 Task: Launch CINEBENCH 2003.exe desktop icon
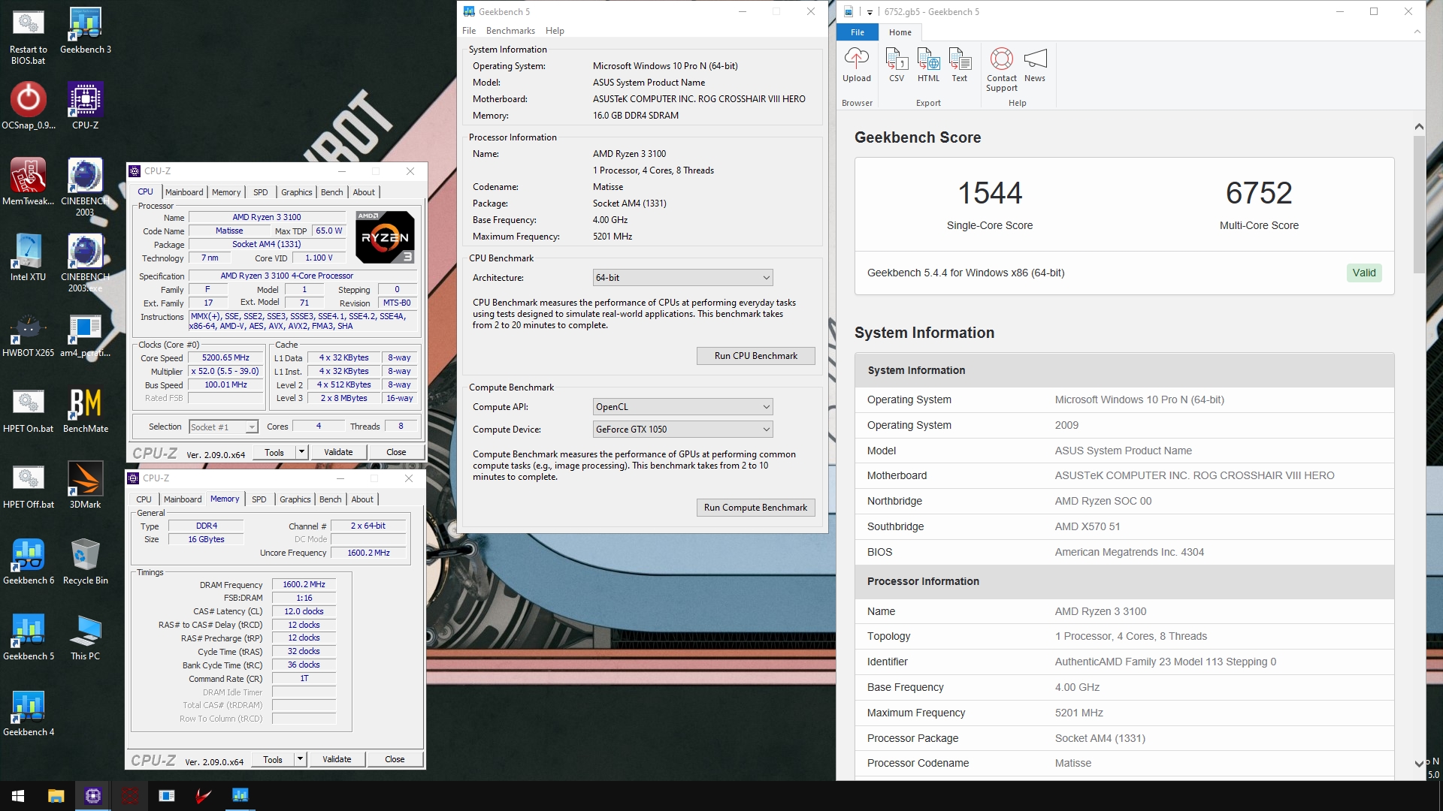tap(85, 263)
